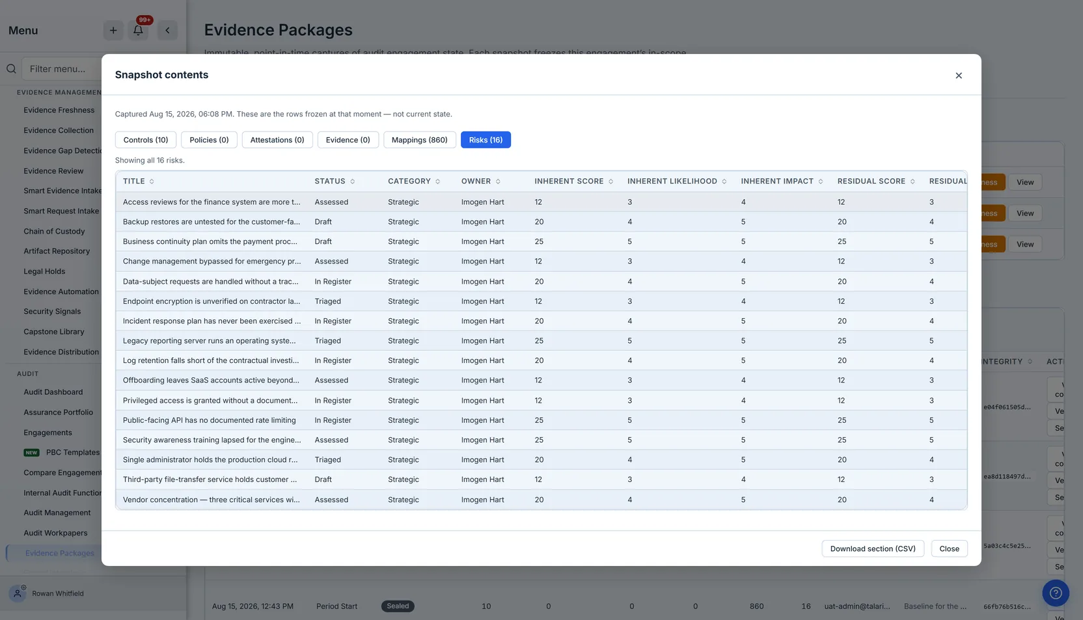Select row 'Log retention falls short'
The height and width of the screenshot is (620, 1083).
click(541, 360)
